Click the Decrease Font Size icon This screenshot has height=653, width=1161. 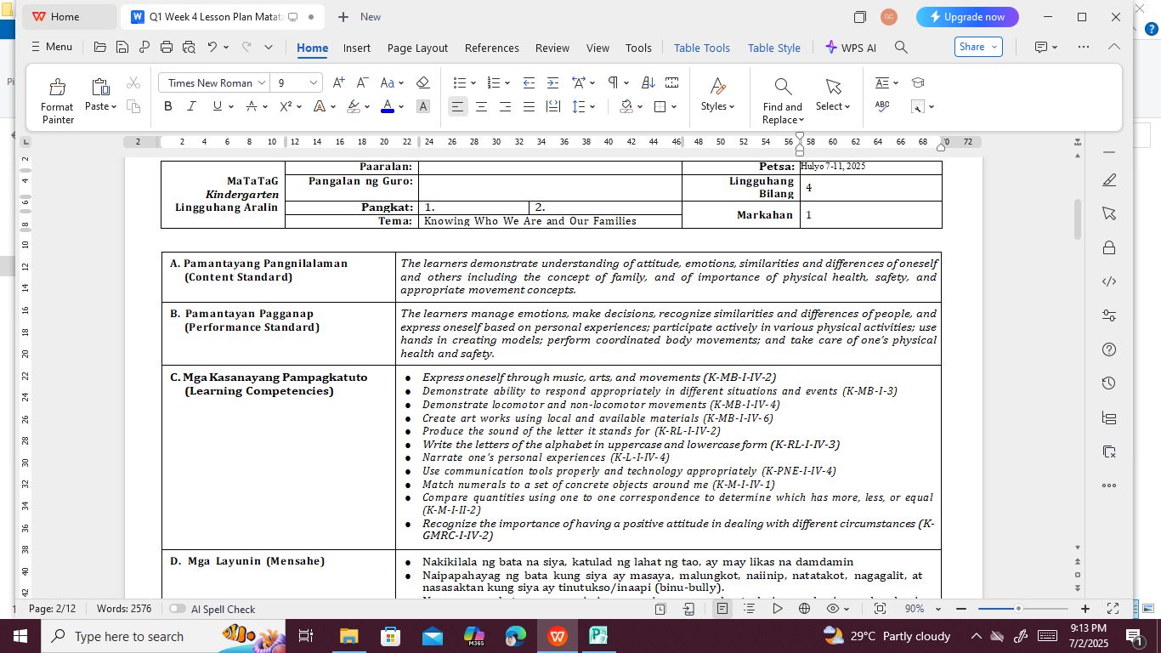[x=362, y=82]
